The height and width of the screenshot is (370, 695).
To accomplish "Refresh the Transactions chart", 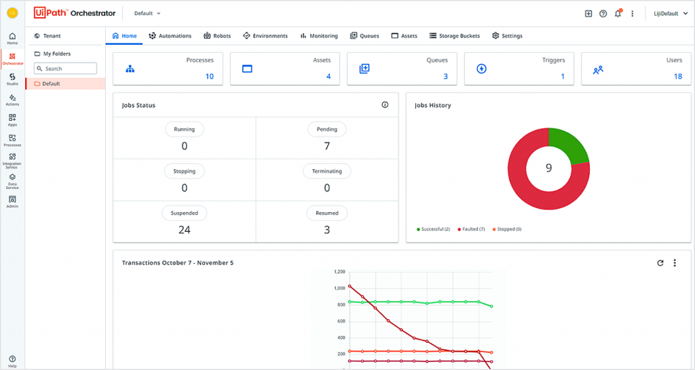I will pos(660,263).
